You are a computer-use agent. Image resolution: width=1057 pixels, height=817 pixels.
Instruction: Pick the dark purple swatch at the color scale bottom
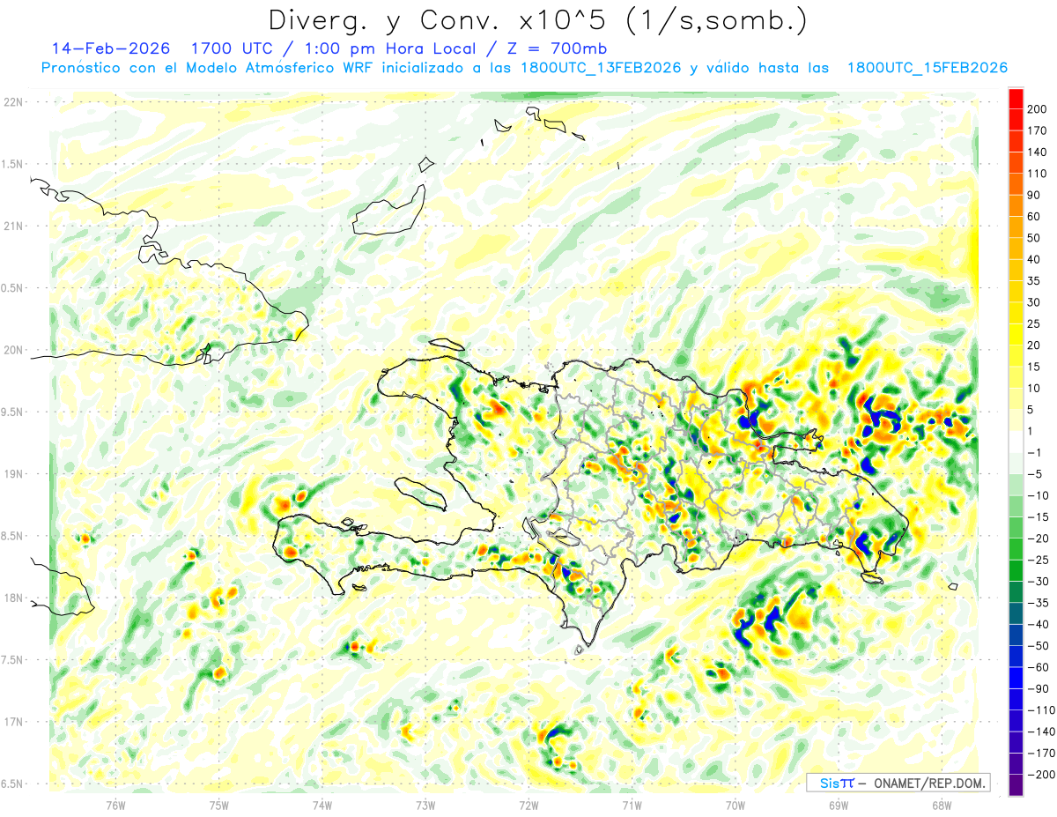(x=1016, y=786)
